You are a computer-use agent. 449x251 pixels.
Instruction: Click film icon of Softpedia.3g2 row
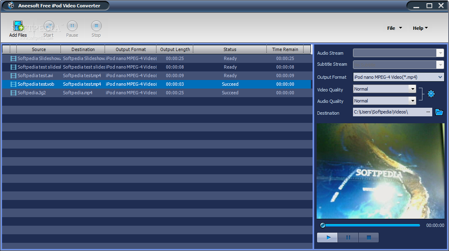[x=13, y=93]
